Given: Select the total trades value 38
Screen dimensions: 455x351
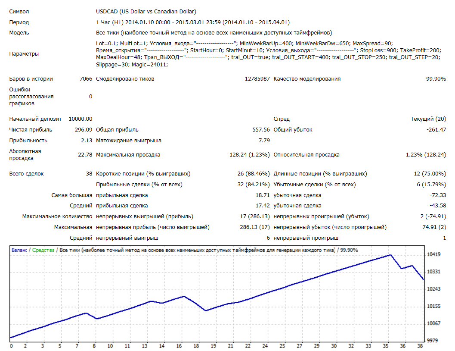Looking at the screenshot, I should [x=89, y=173].
